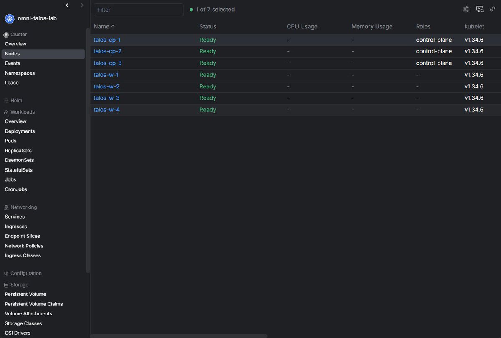Click inside the Filter input field
The image size is (501, 338).
click(138, 10)
